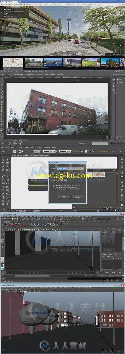Select Illustrator's Direct Selection tool
The width and height of the screenshot is (125, 354).
(x=7, y=160)
